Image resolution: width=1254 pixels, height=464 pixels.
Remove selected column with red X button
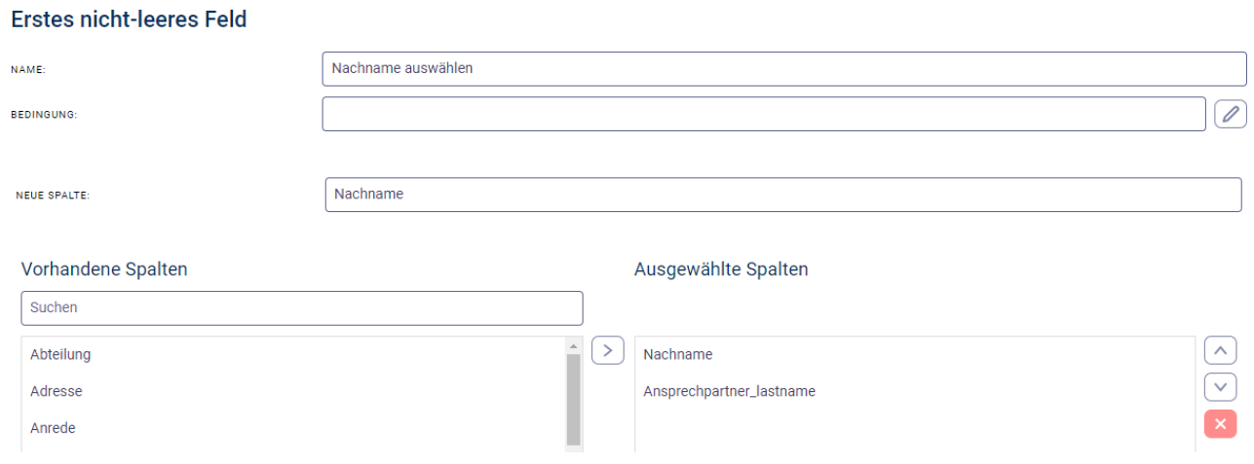(1220, 424)
